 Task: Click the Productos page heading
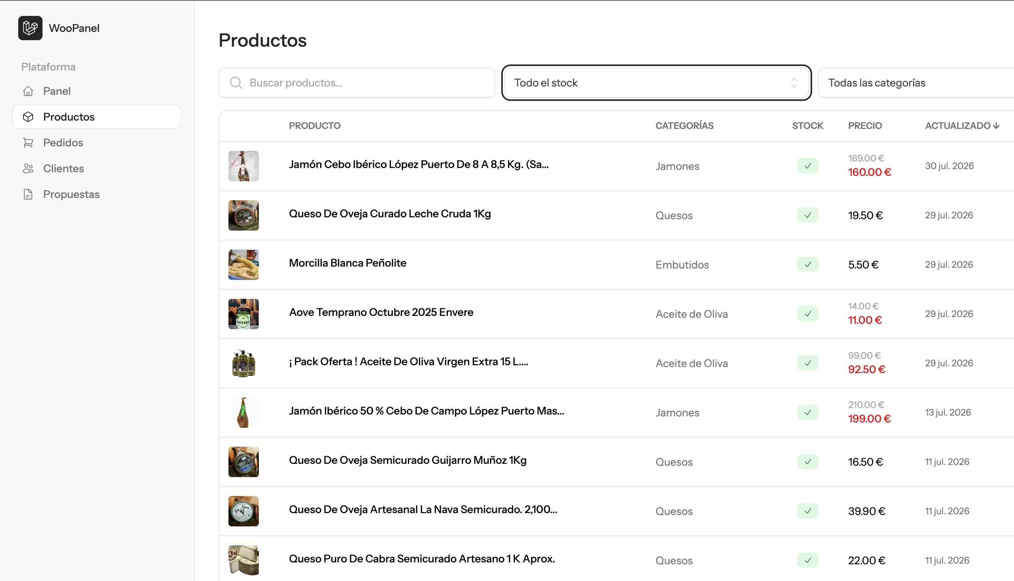pyautogui.click(x=263, y=40)
